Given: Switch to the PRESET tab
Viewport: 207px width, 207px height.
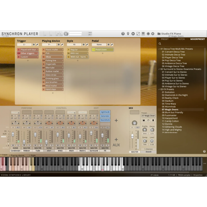Looking at the screenshot, I should point(164,39).
